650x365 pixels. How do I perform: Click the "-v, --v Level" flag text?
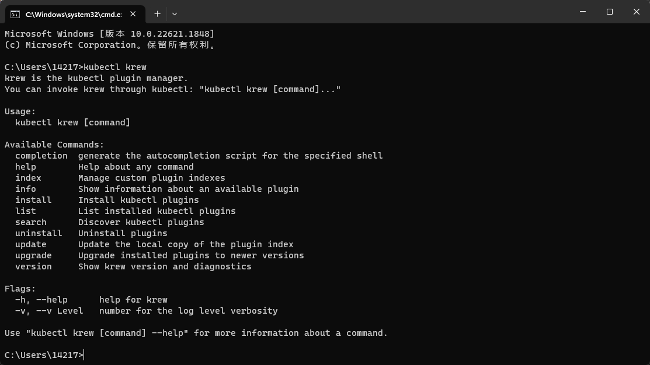[49, 311]
